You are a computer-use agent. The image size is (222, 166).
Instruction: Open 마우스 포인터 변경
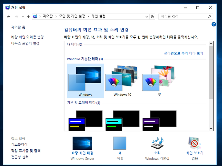click(25, 43)
